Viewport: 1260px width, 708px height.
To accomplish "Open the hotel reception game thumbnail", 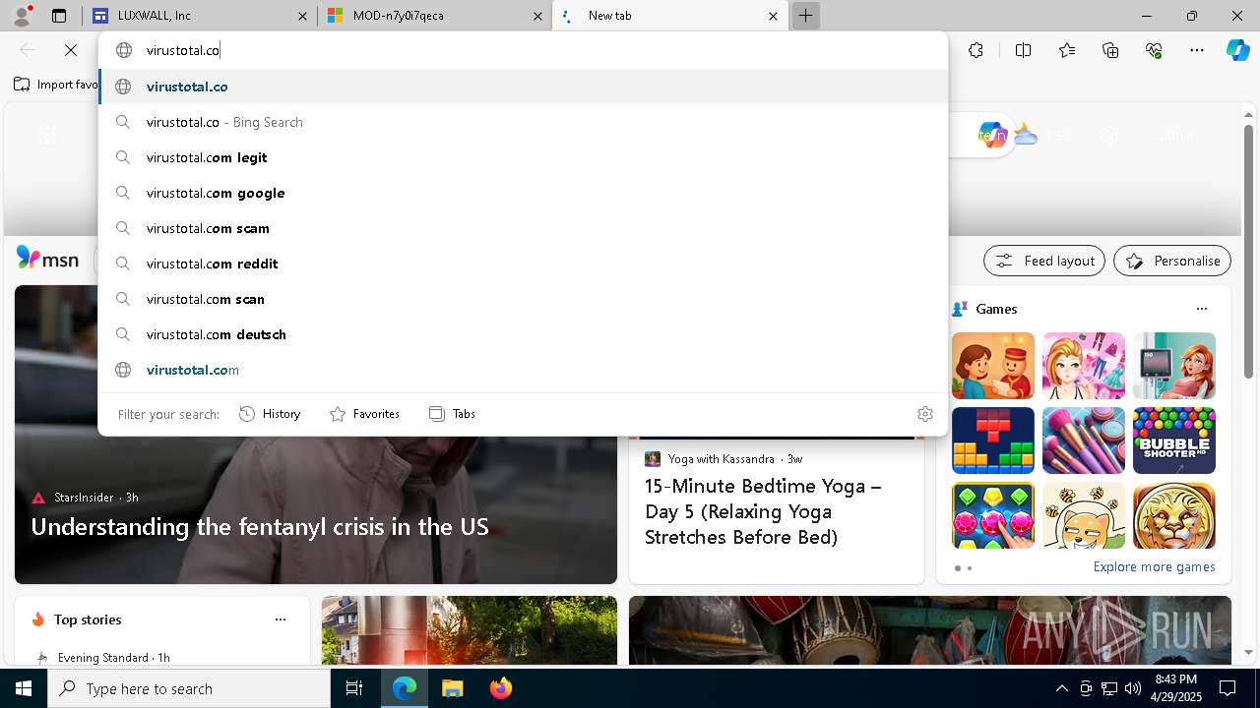I will (x=993, y=366).
